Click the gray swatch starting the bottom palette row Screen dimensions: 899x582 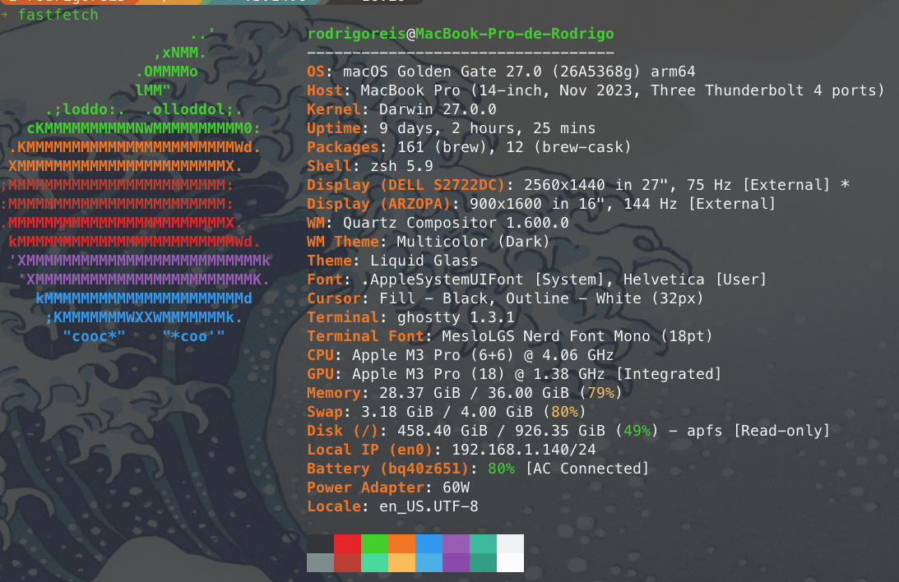pyautogui.click(x=321, y=562)
